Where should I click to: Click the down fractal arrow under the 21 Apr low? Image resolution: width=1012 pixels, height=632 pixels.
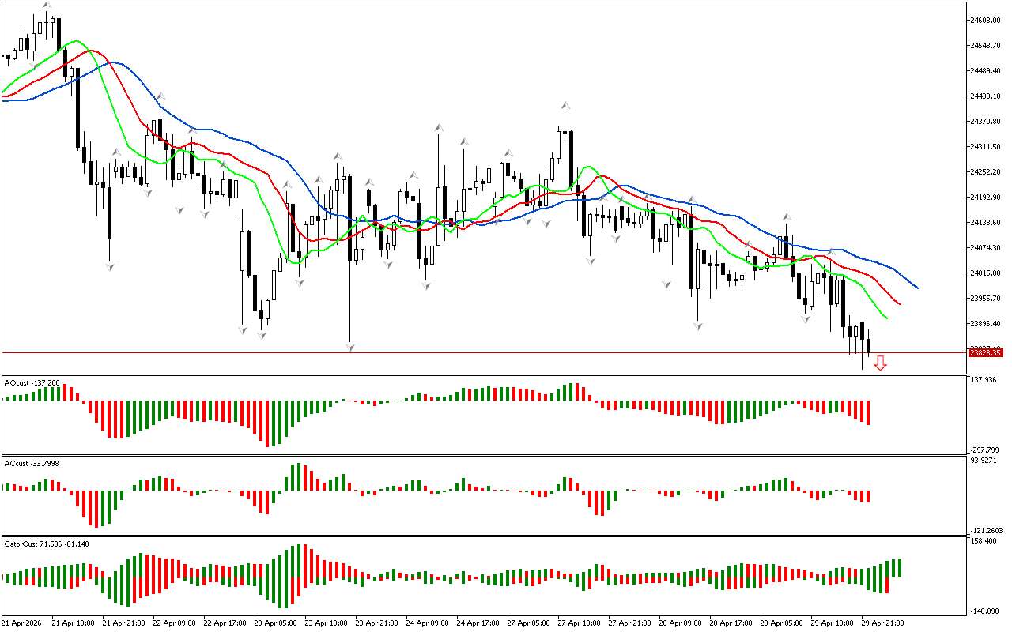coord(109,267)
